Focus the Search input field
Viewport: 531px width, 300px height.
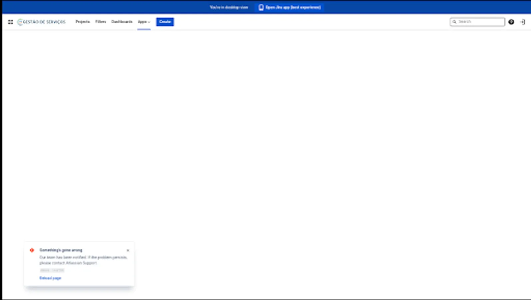click(477, 22)
